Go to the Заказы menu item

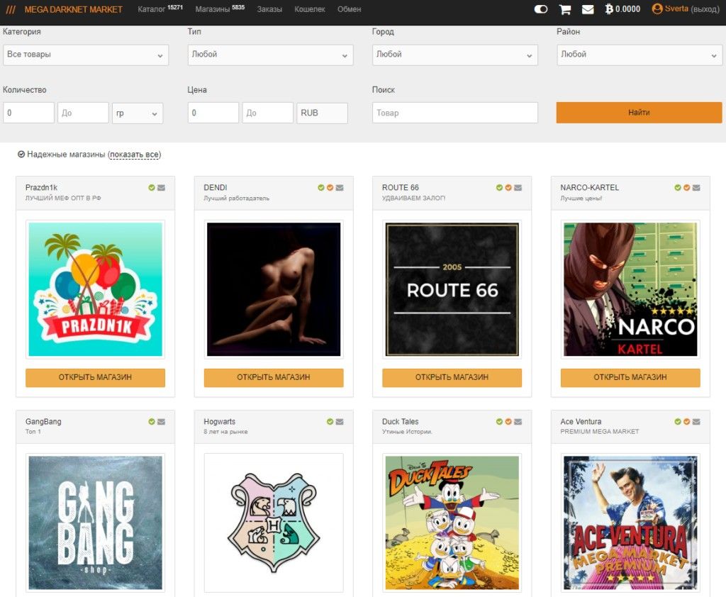pos(269,10)
